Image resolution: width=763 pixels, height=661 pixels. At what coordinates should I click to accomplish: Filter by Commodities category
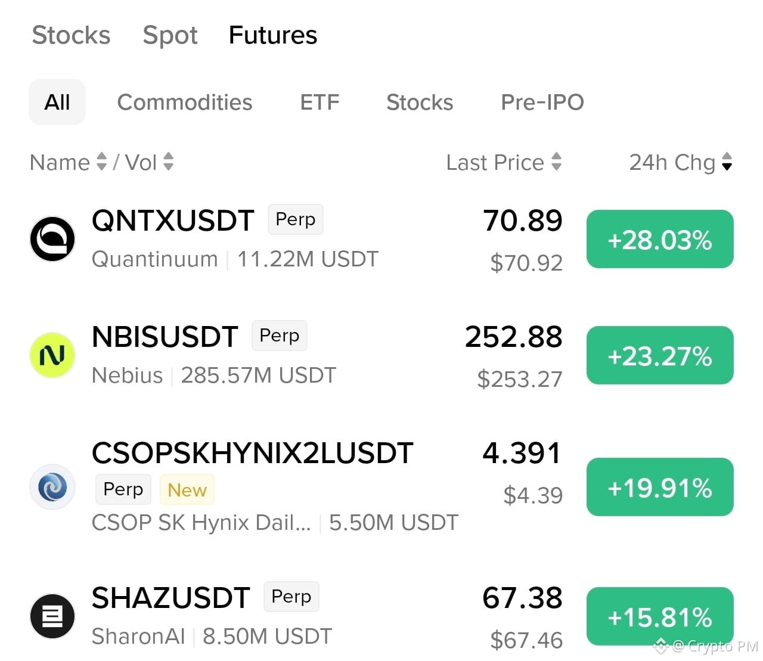[185, 102]
